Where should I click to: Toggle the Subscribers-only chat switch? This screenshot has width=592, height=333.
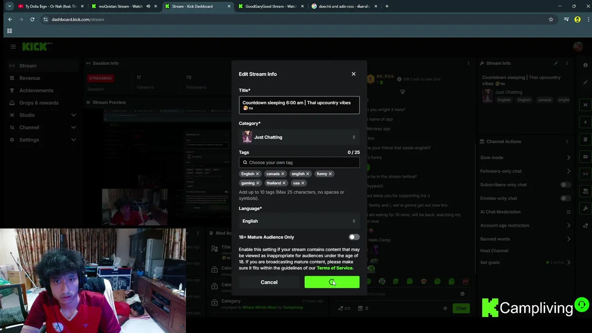point(566,185)
